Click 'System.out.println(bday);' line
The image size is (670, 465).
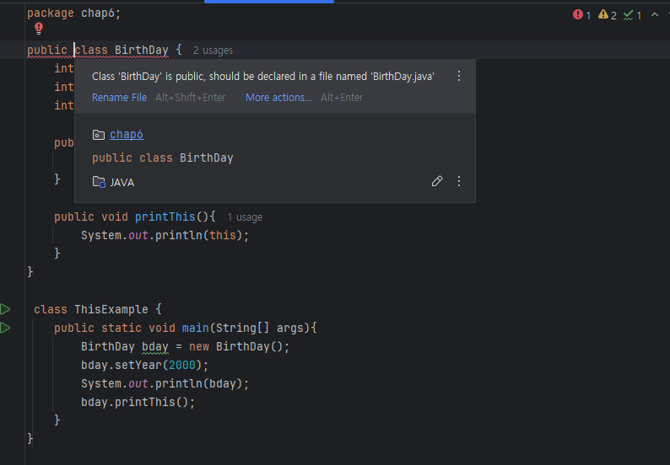165,383
